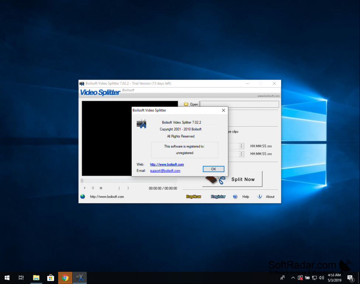The image size is (360, 284).
Task: Stop the video preview
Action: (101, 188)
